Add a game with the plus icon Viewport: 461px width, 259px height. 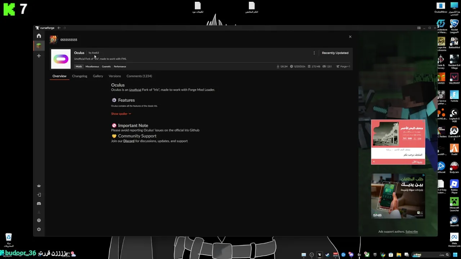point(39,56)
